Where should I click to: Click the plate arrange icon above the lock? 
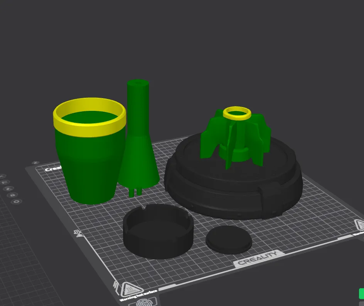click(x=8, y=189)
